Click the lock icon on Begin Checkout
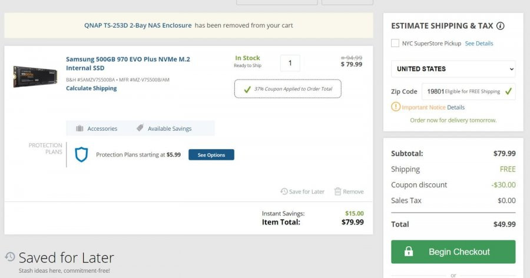 pos(408,251)
